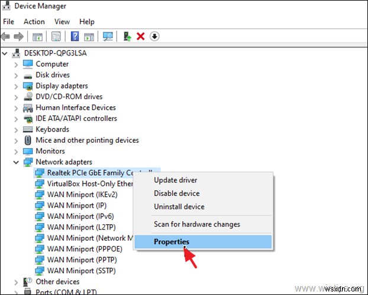This screenshot has width=368, height=295.
Task: Select WAN Miniport (IKEv2)
Action: point(82,195)
